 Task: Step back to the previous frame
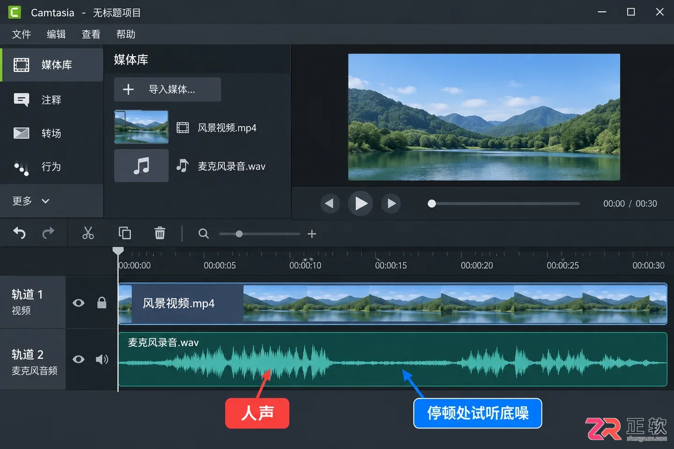point(330,203)
